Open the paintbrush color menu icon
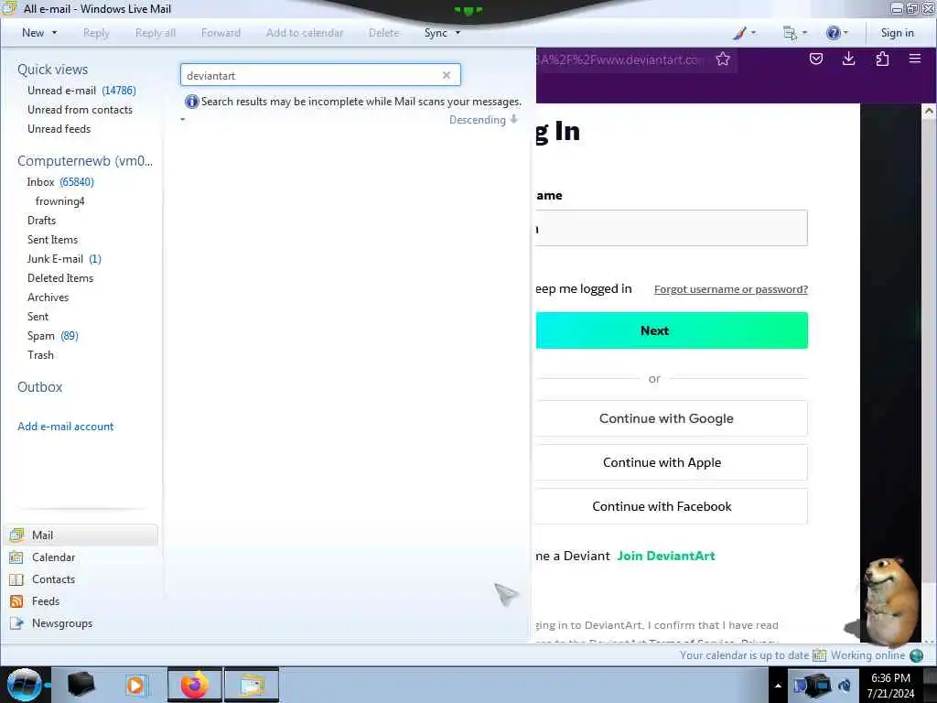Screen dimensions: 937x703 [739, 33]
